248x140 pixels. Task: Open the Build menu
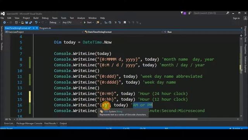[36, 18]
